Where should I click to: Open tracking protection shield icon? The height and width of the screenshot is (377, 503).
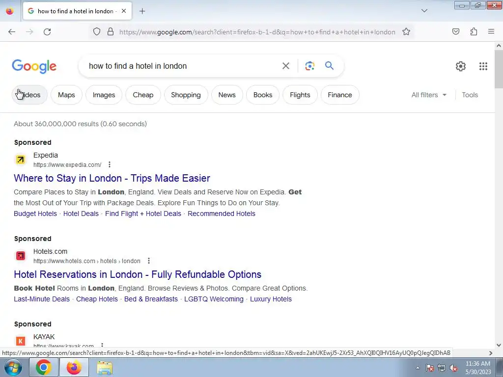(97, 31)
